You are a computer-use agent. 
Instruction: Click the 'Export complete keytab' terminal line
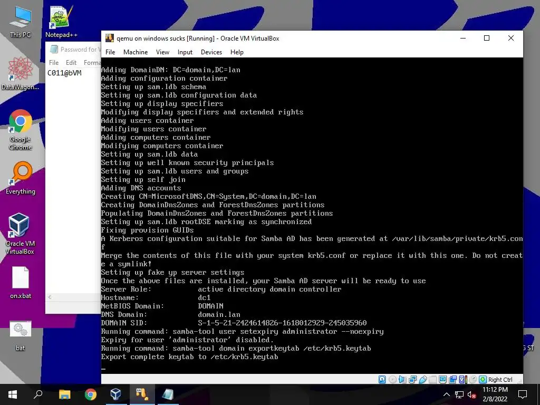(x=189, y=357)
